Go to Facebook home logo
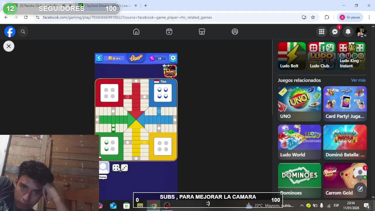The image size is (375, 211). [x=10, y=32]
